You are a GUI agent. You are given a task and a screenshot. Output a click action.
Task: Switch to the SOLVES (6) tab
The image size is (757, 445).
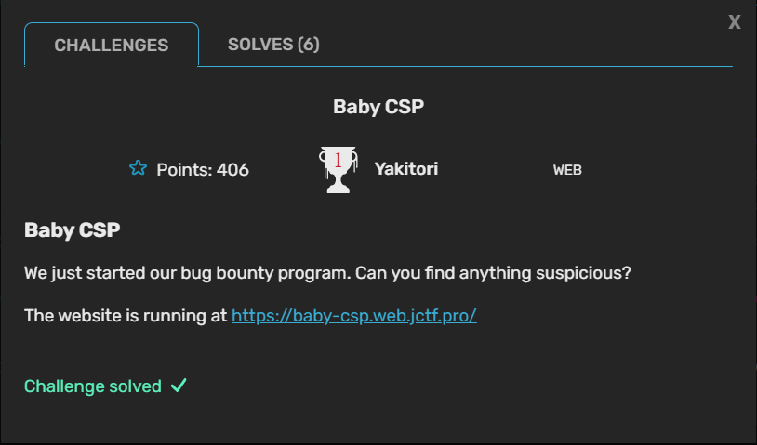pos(273,45)
